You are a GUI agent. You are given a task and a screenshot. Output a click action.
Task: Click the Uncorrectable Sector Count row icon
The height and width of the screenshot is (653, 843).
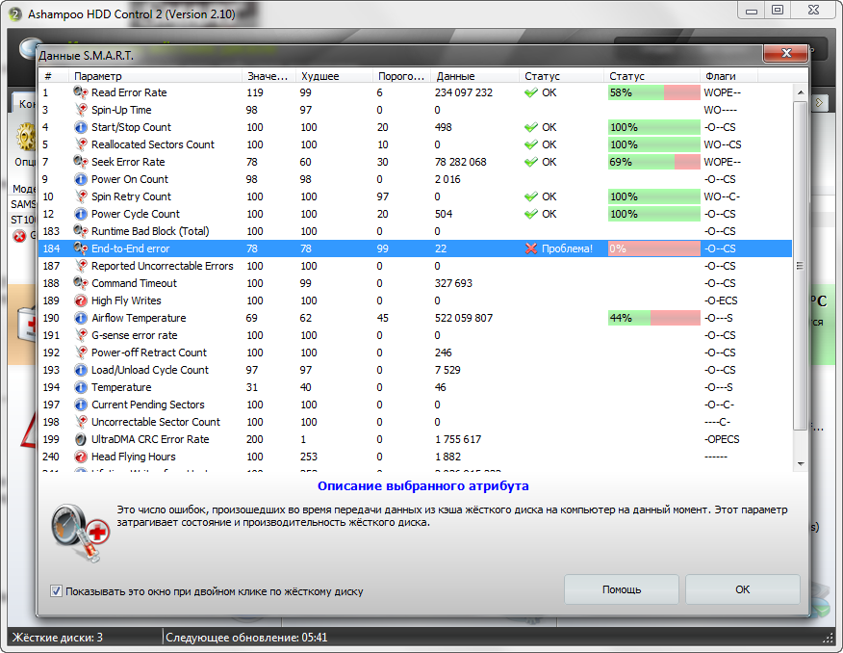81,422
